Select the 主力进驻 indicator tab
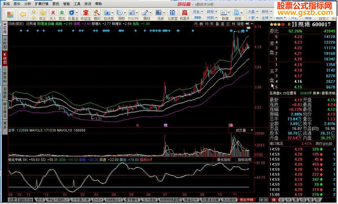The height and width of the screenshot is (204, 338). pyautogui.click(x=149, y=200)
